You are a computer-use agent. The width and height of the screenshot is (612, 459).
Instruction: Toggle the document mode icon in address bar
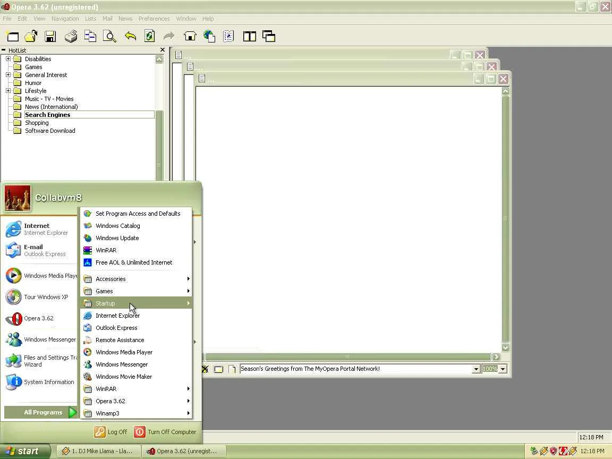tap(232, 369)
